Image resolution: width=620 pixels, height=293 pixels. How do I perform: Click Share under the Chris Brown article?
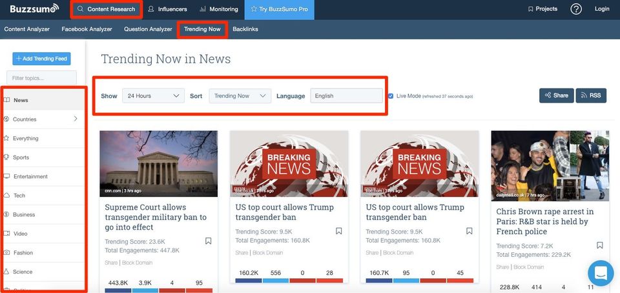tap(502, 267)
